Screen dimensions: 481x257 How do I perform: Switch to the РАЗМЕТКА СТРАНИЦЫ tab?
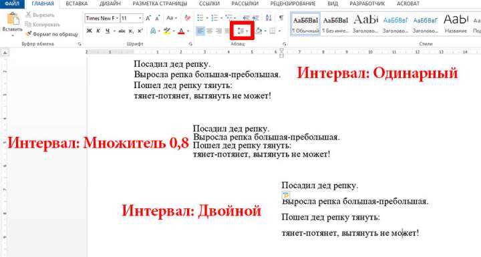click(160, 4)
